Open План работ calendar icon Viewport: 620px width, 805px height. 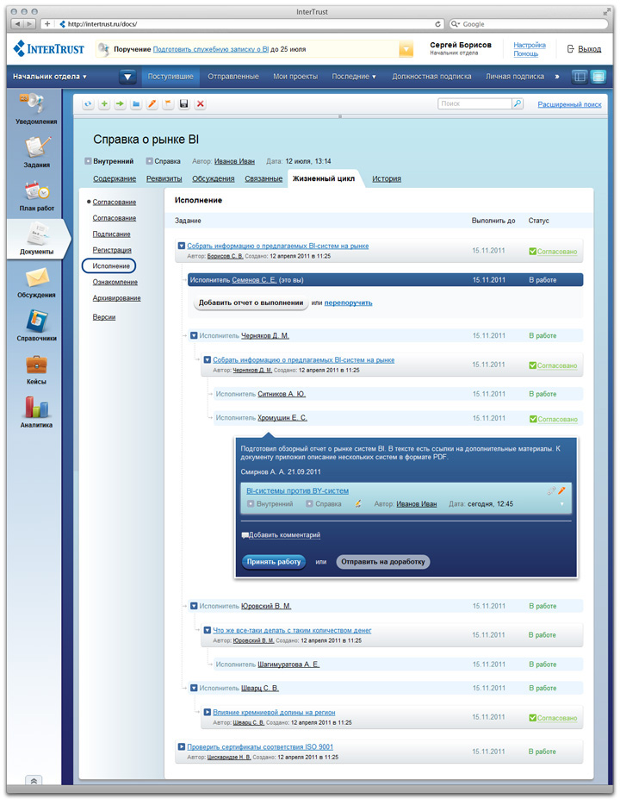tap(36, 194)
